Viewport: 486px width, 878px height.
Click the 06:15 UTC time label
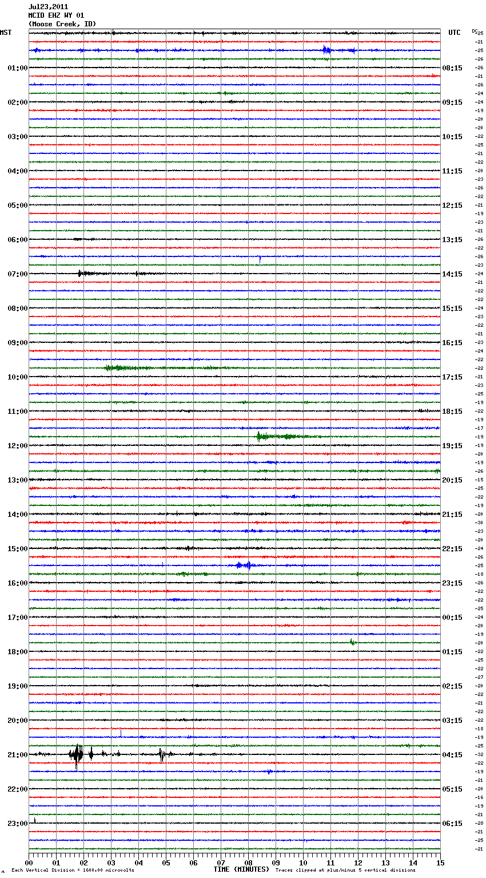pos(452,824)
